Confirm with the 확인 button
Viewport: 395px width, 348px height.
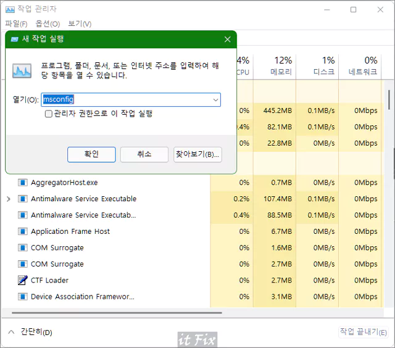click(x=91, y=154)
